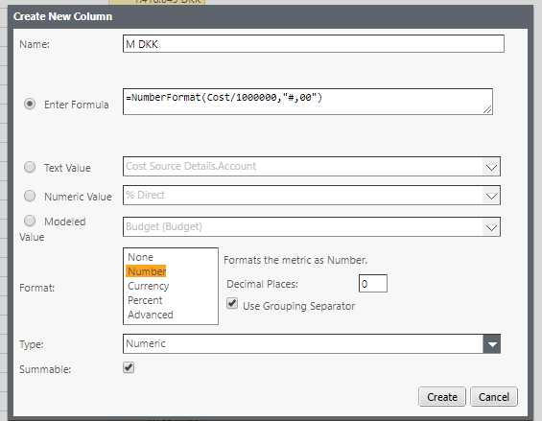This screenshot has width=542, height=421.
Task: Choose Currency in the Format list
Action: pos(149,286)
